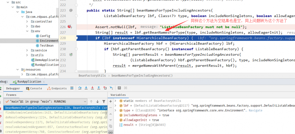Toggle code fold marker on line 222
295x134 pixels.
click(x=76, y=5)
